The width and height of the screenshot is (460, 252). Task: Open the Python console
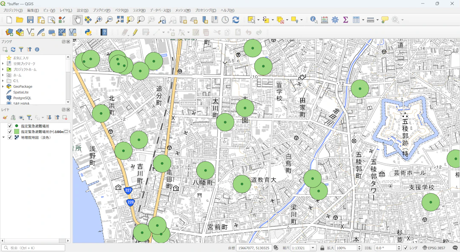[x=88, y=32]
